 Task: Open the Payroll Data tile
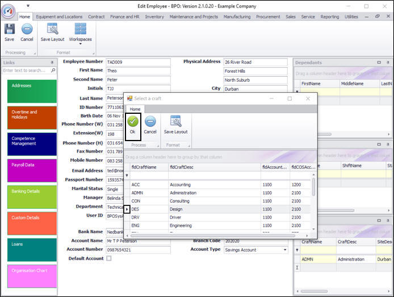(32, 171)
